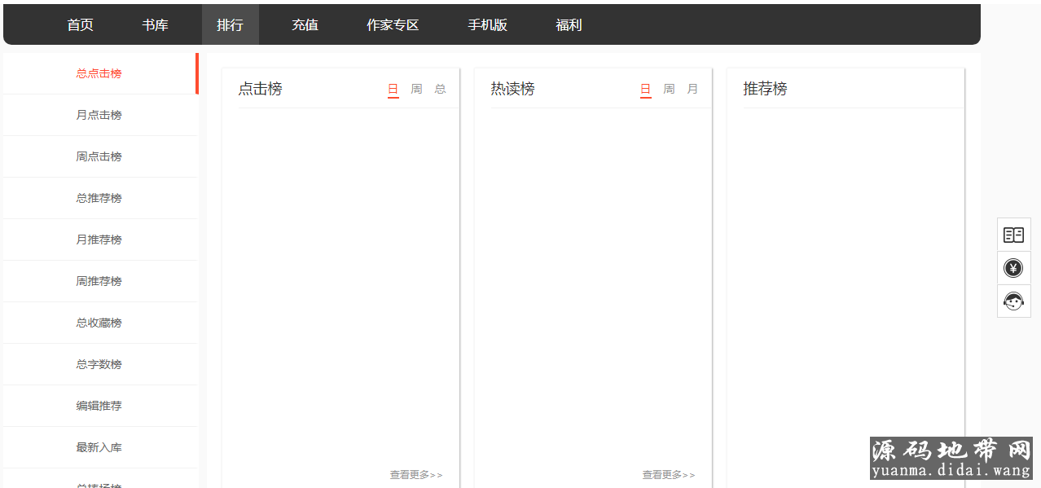1041x488 pixels.
Task: Open the customer service headset icon
Action: [x=1013, y=301]
